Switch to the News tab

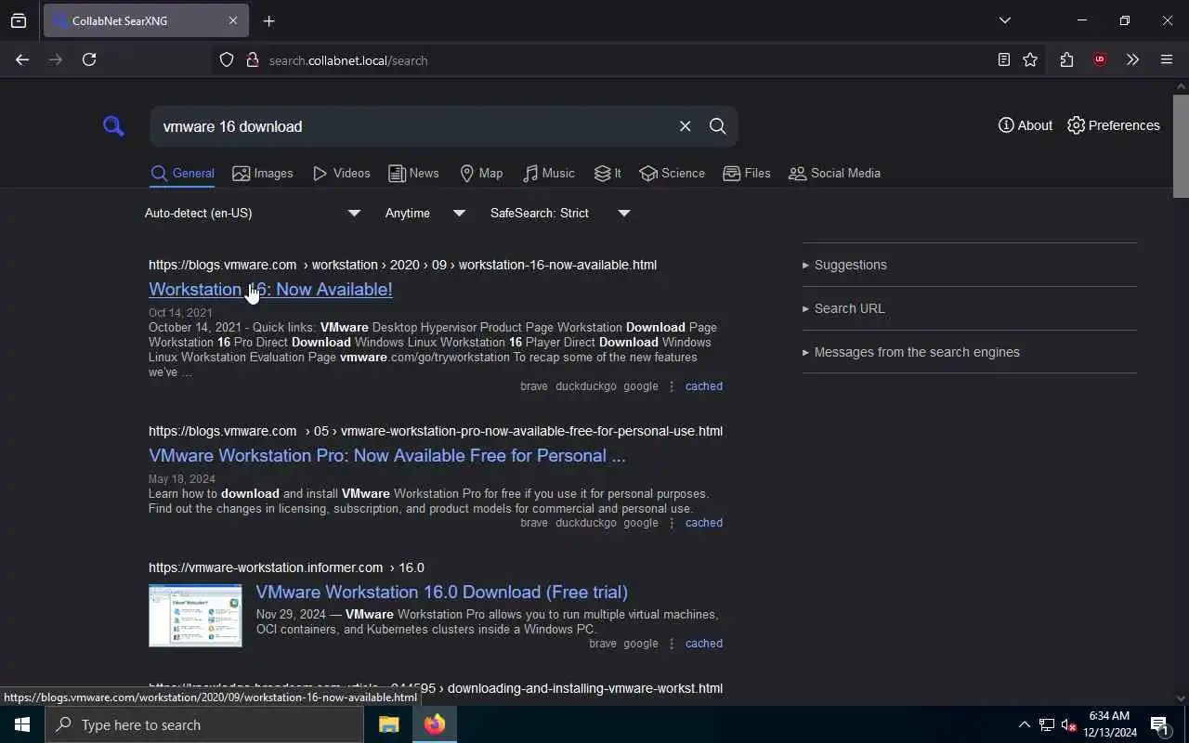coord(413,174)
